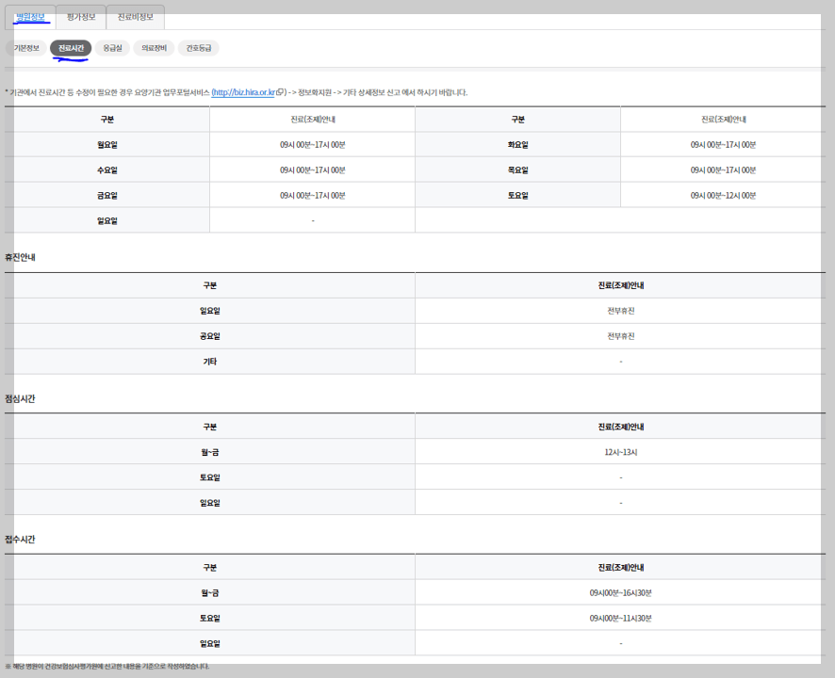Open the 응급실 sub-tab

click(112, 48)
